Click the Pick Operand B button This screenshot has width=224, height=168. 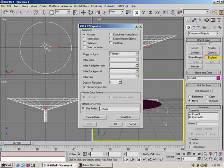pyautogui.click(x=203, y=91)
